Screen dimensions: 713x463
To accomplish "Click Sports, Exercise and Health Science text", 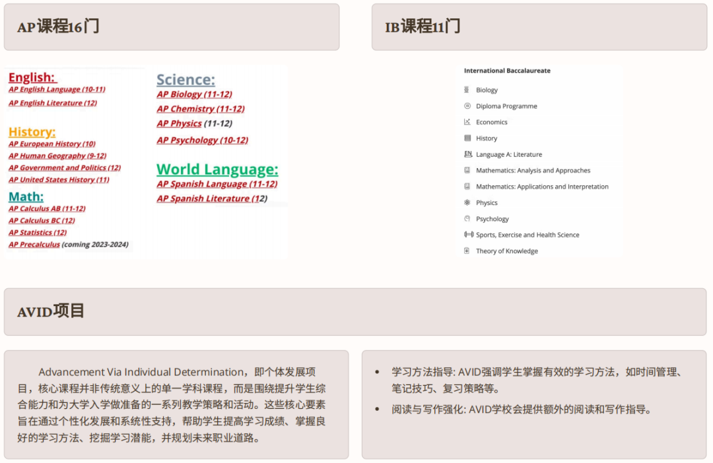I will pos(527,235).
